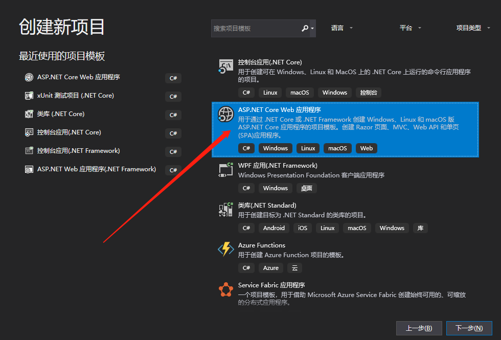Open the 项目类型 project type dropdown
This screenshot has height=340, width=501.
[473, 28]
